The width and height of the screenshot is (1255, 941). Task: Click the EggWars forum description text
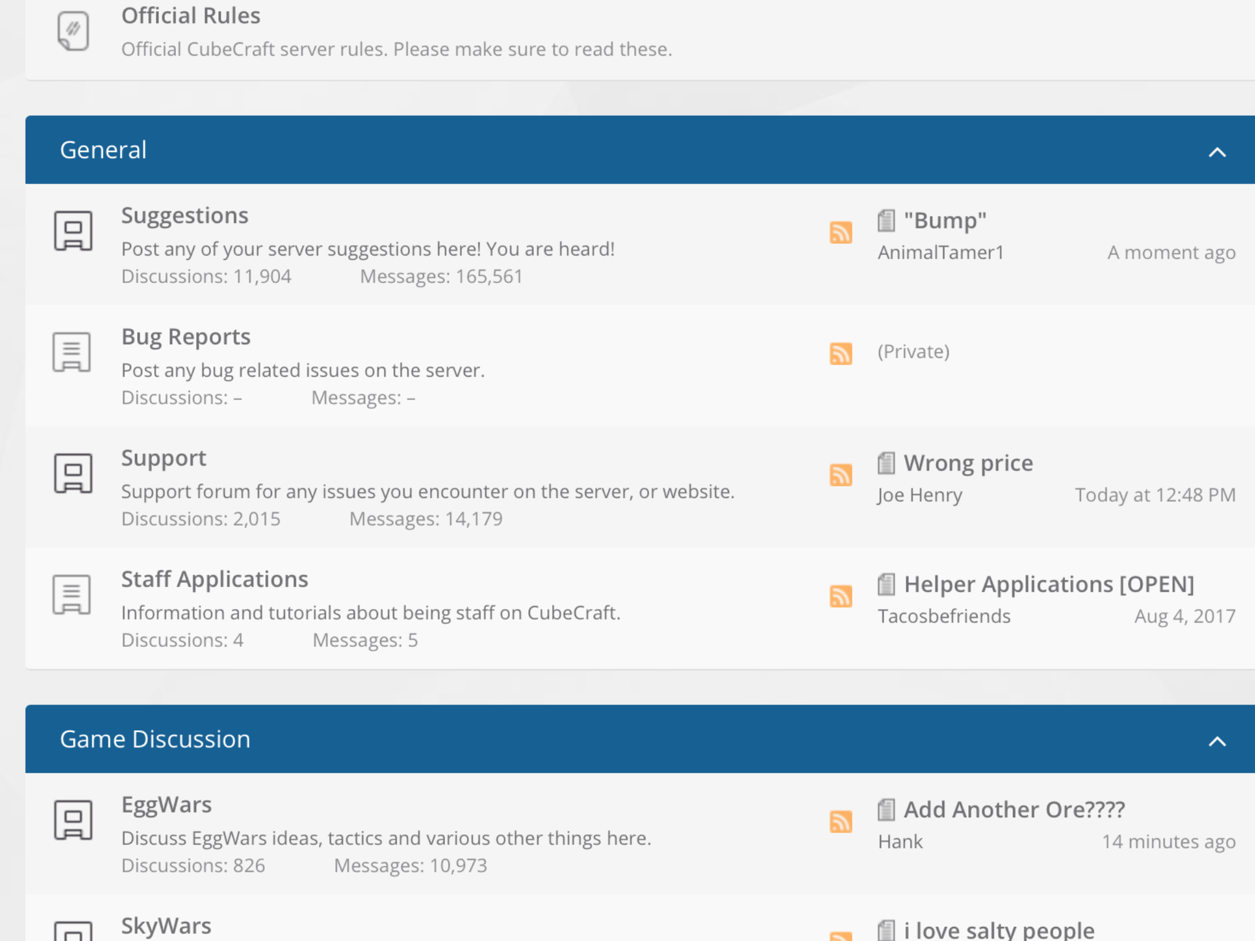pos(386,839)
